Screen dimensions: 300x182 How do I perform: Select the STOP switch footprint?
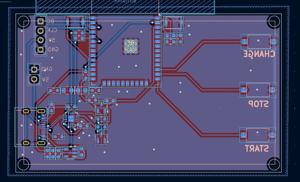tap(258, 90)
